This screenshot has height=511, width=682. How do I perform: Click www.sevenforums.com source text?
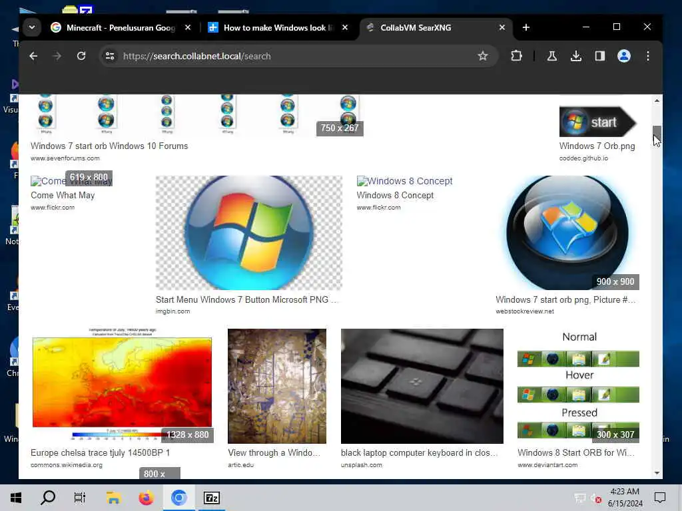click(65, 158)
